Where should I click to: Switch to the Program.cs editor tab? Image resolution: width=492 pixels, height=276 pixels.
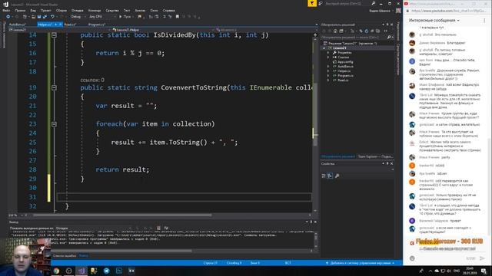point(97,25)
